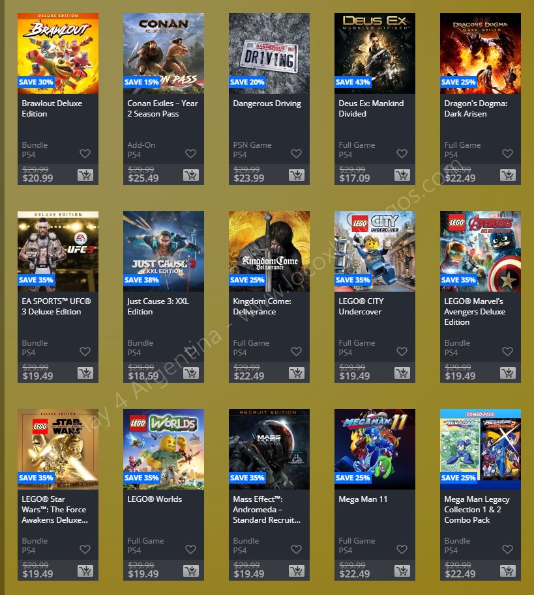
Task: Add LEGO Worlds to cart
Action: (x=191, y=571)
